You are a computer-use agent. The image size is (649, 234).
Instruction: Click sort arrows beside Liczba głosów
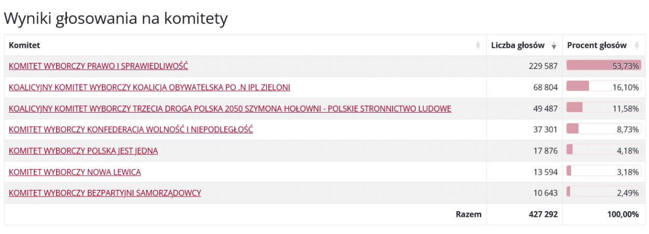pyautogui.click(x=554, y=46)
